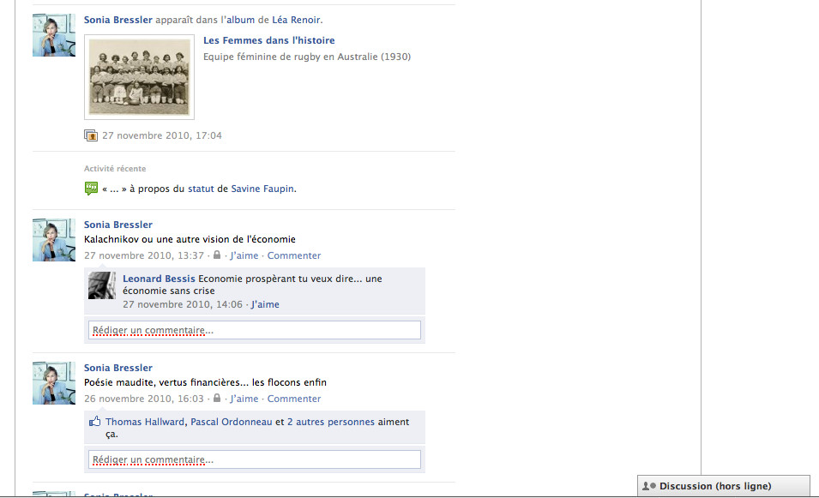
Task: Like the Kalachnikov status with J'aime
Action: pos(244,255)
